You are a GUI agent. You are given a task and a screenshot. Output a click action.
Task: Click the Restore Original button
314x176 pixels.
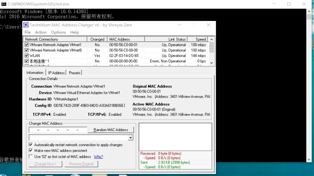81,164
